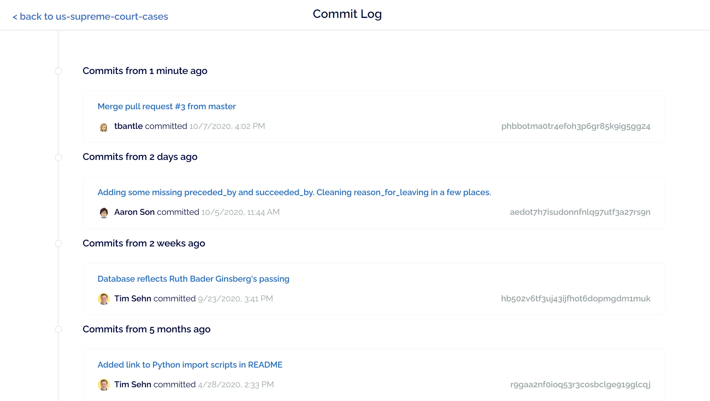Click Tim Sehn's avatar on the README commit
Image resolution: width=710 pixels, height=401 pixels.
pos(104,385)
